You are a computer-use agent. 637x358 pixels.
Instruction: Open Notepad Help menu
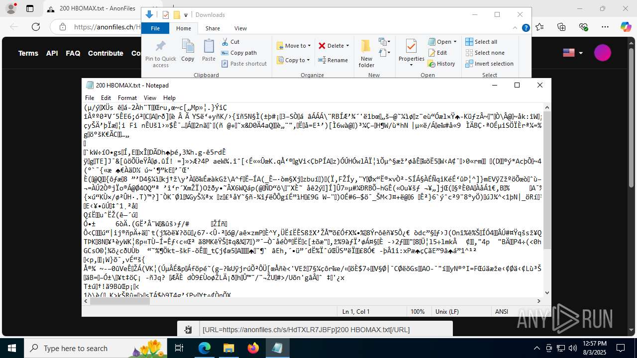point(169,98)
